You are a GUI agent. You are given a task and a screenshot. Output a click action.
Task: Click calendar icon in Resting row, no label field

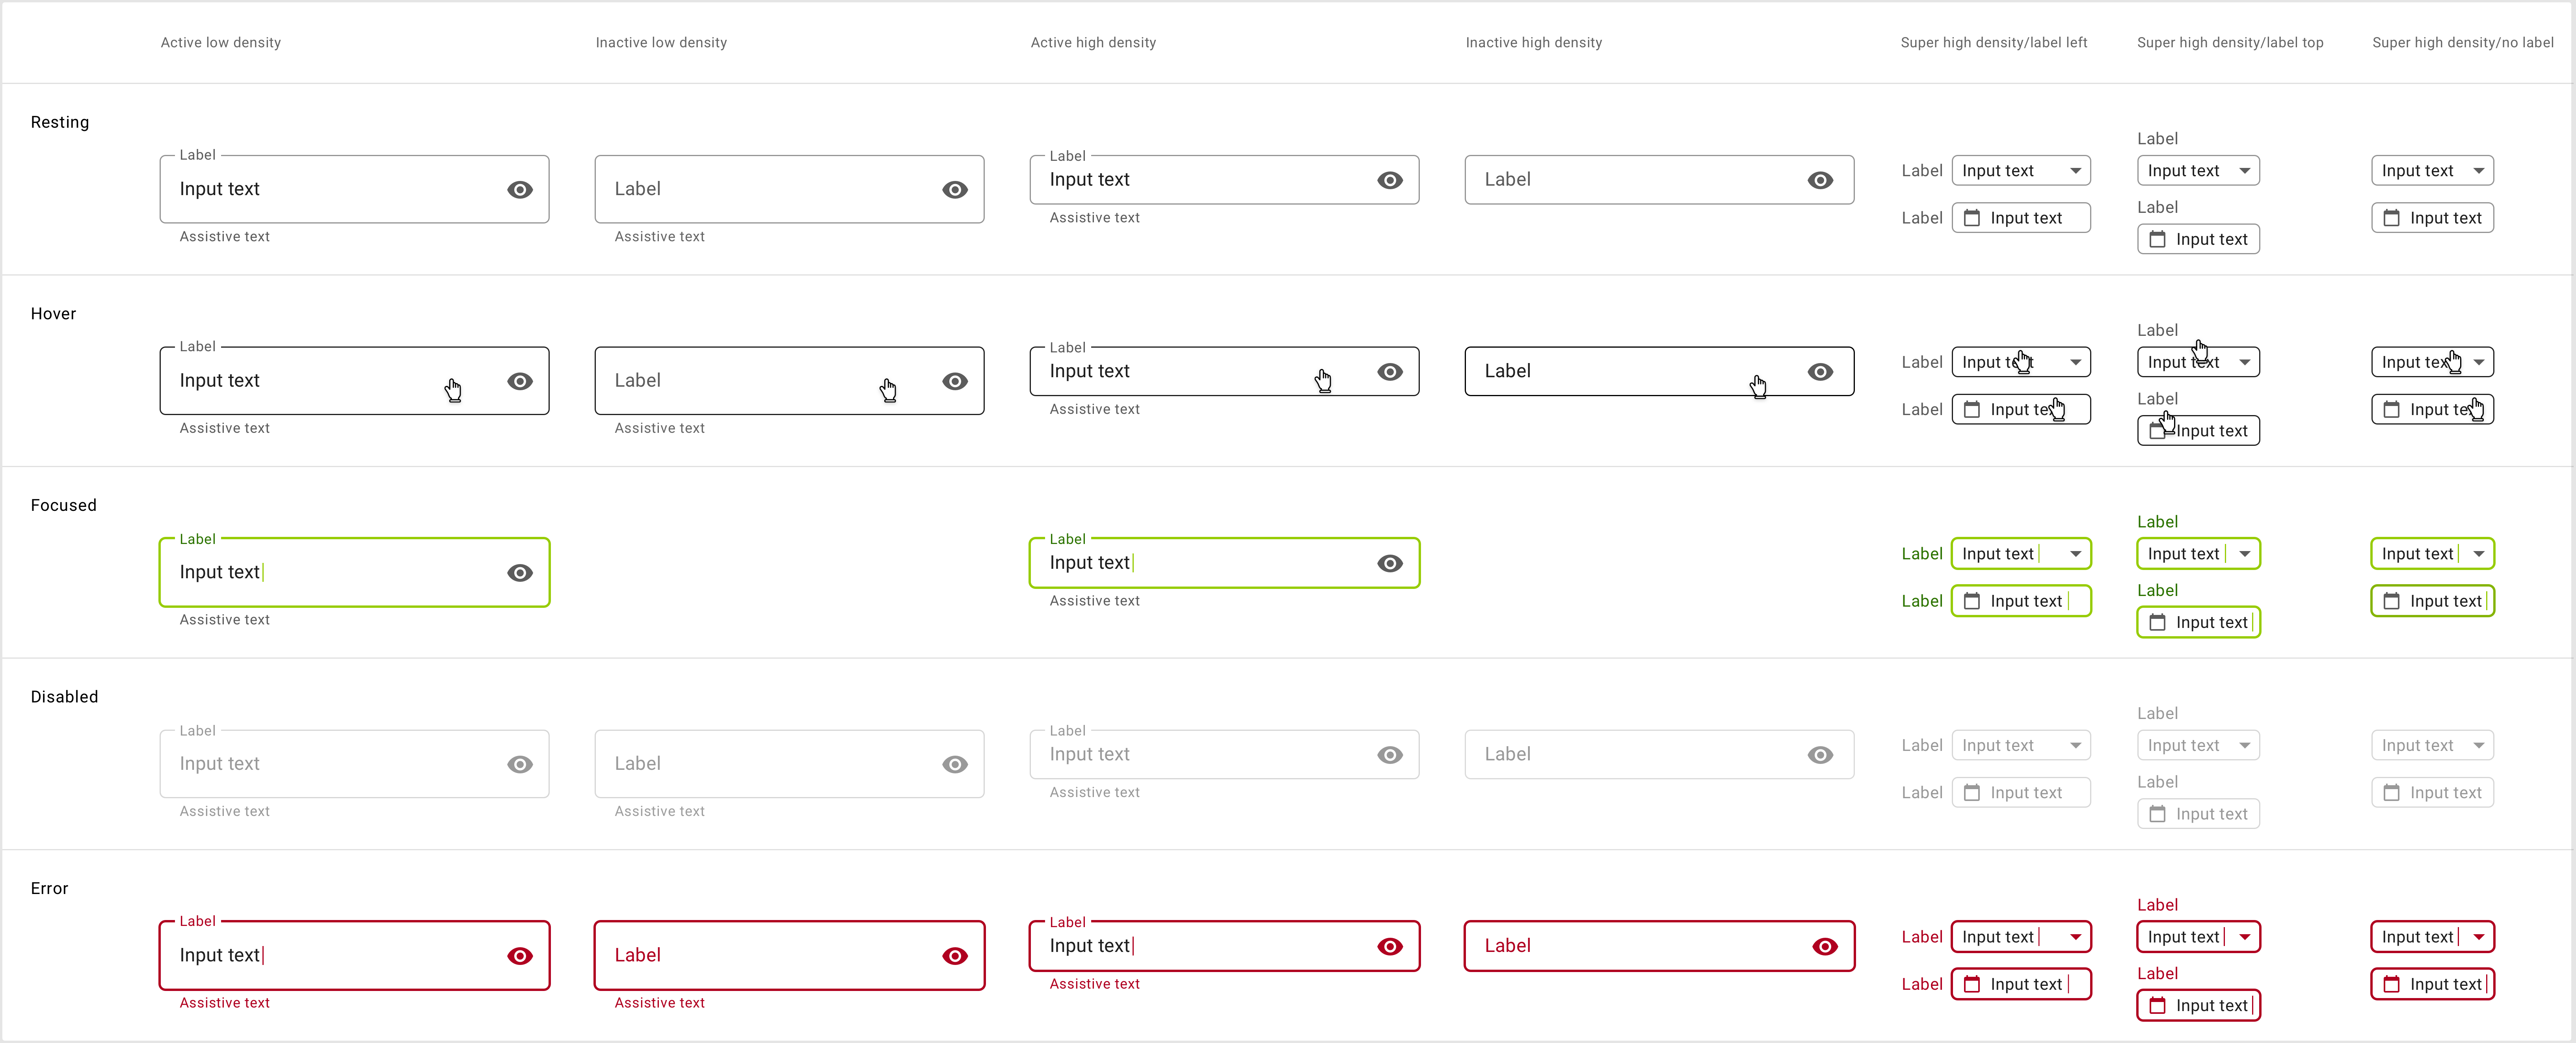pyautogui.click(x=2391, y=218)
